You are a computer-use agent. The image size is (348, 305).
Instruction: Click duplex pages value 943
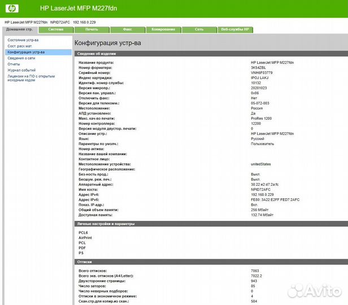coord(254,281)
